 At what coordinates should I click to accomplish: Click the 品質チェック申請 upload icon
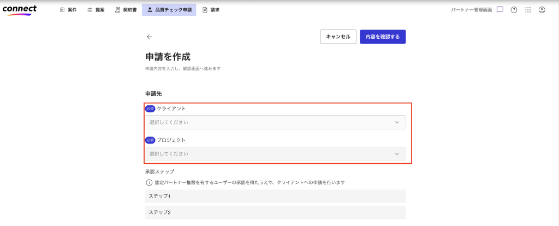150,10
